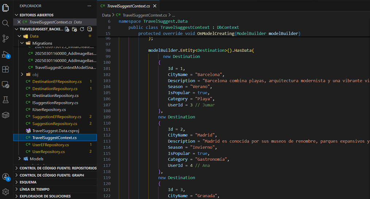Open the Run and Debug view
Viewport: 370px width, 199px height.
5,55
